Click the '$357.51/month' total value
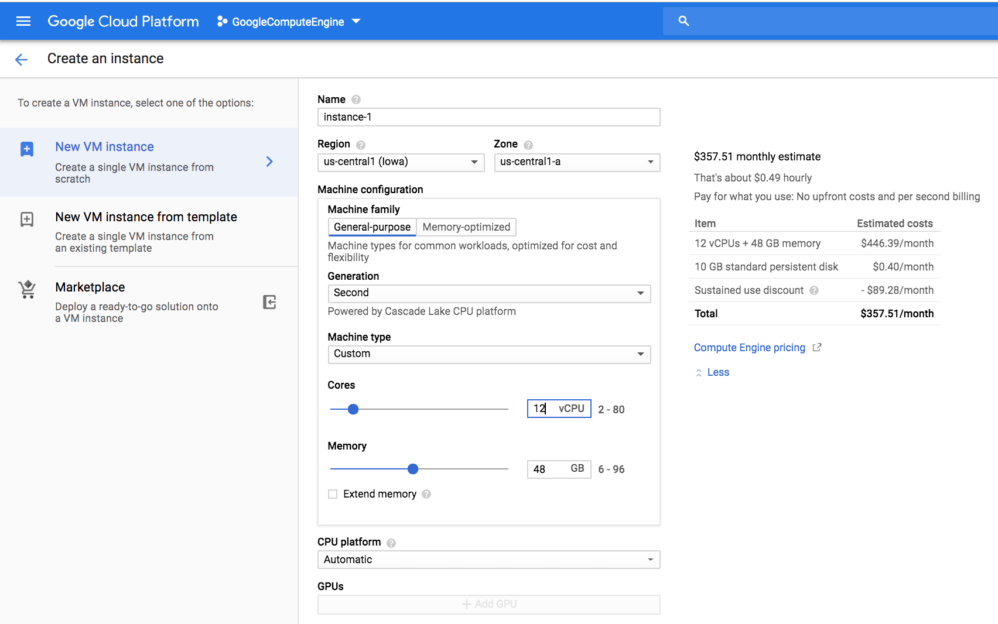The width and height of the screenshot is (998, 624). [x=897, y=314]
